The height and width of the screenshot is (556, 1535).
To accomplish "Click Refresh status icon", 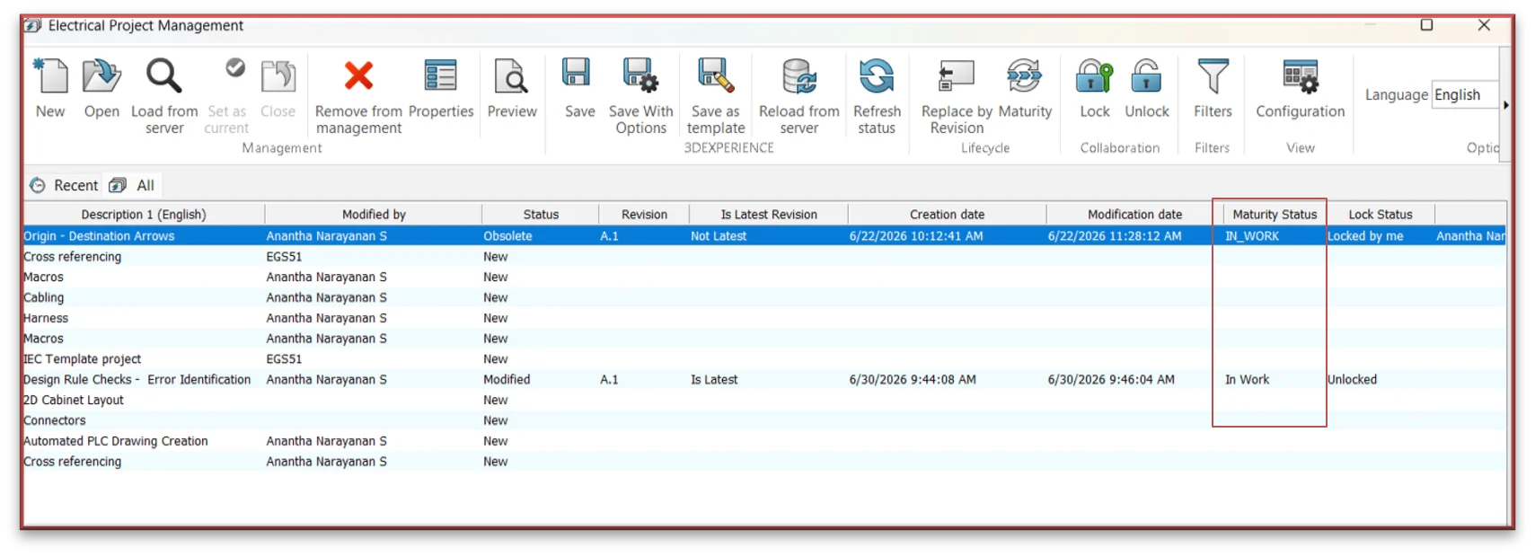I will (x=877, y=76).
